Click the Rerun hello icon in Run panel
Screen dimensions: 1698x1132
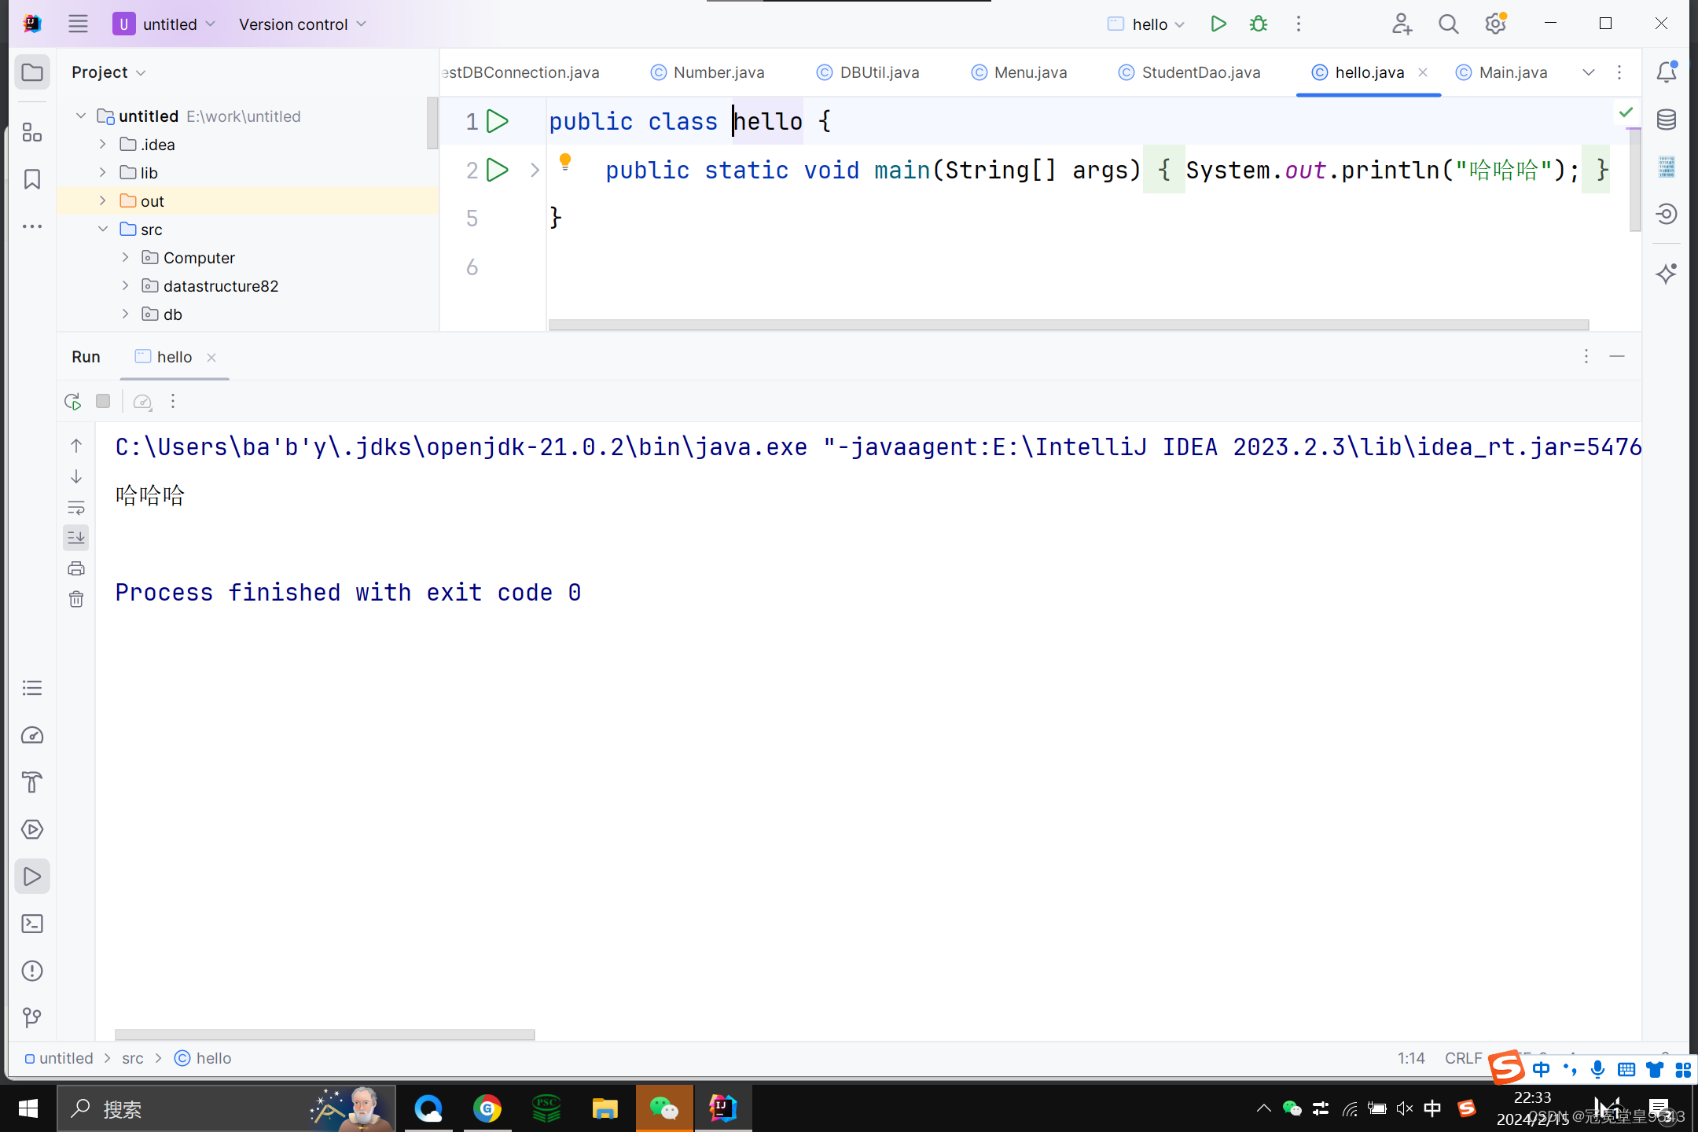73,402
